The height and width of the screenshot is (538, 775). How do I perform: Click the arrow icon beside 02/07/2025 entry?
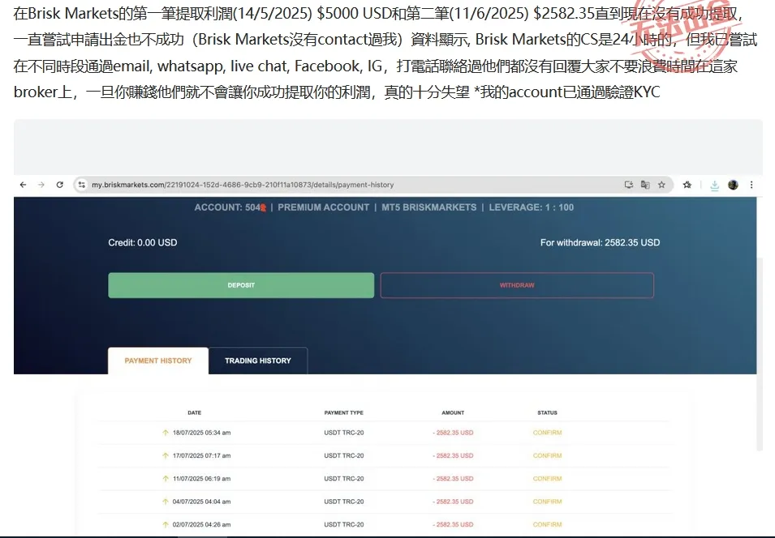click(166, 525)
